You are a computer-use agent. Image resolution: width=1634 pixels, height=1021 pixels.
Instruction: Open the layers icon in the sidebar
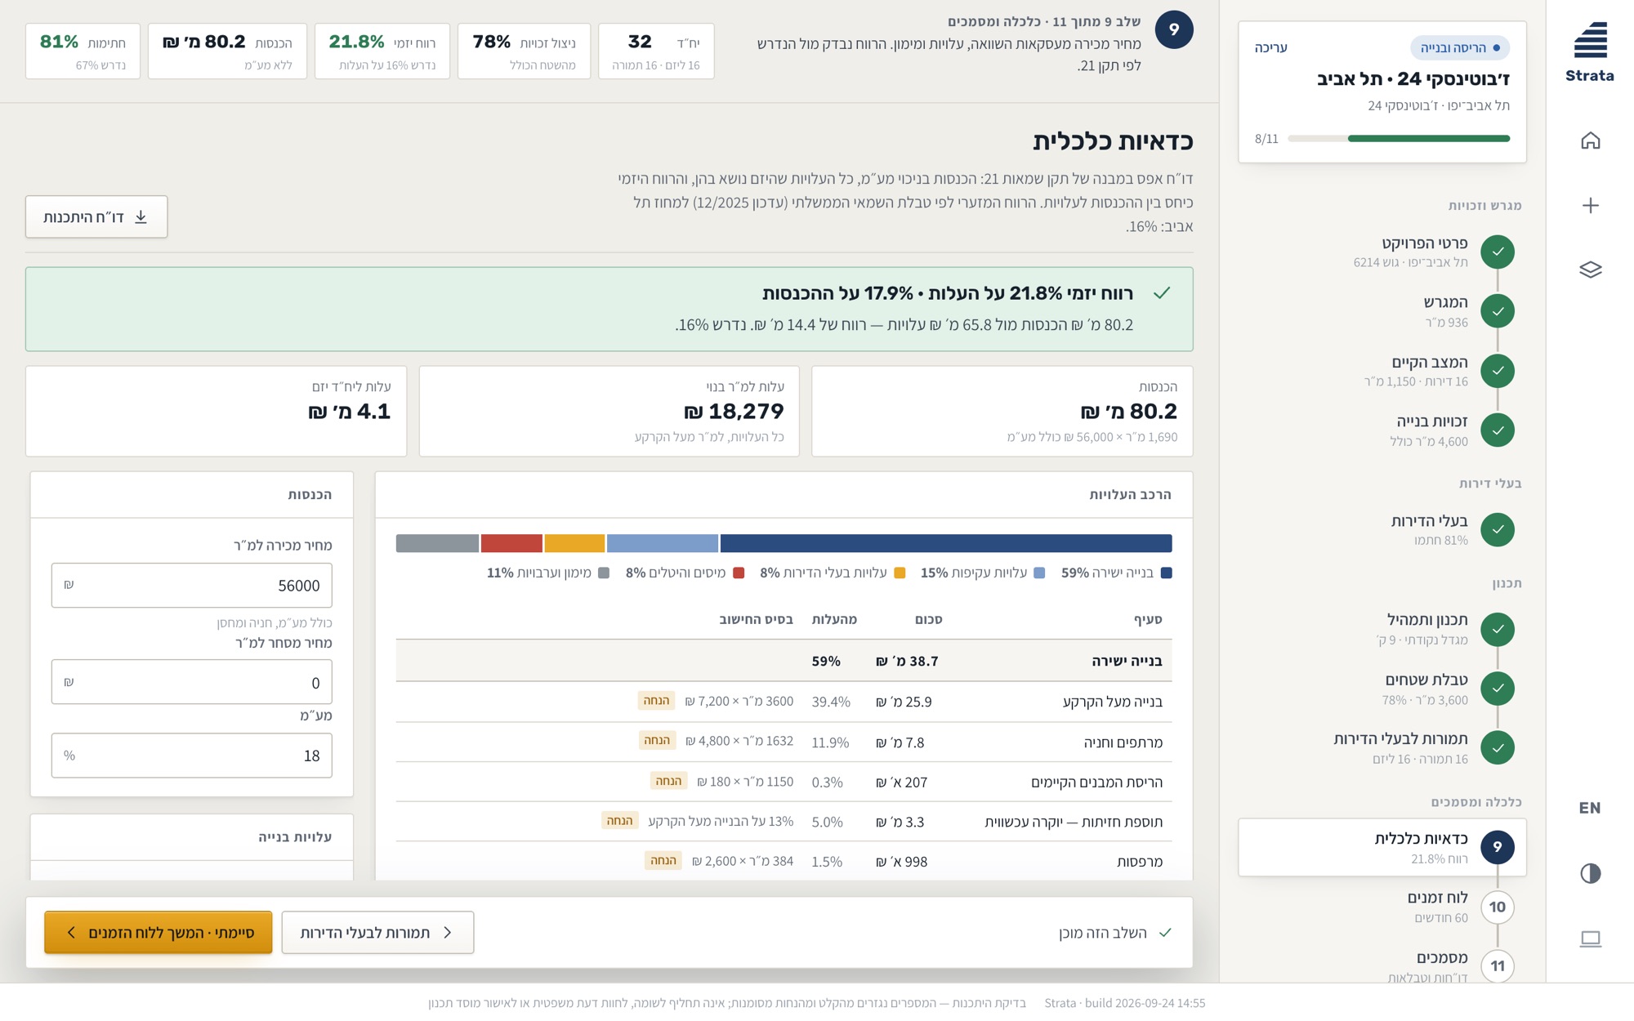tap(1590, 270)
